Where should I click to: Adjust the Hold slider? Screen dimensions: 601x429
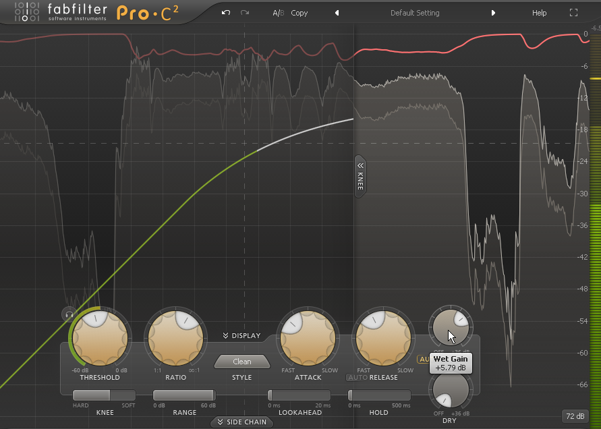(x=379, y=395)
